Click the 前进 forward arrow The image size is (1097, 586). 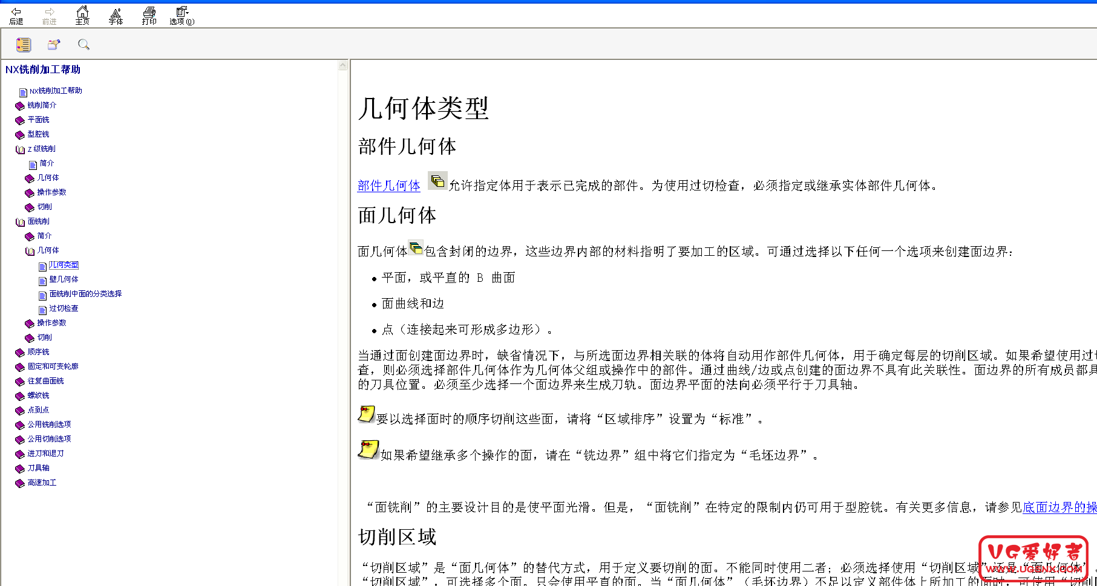(50, 16)
